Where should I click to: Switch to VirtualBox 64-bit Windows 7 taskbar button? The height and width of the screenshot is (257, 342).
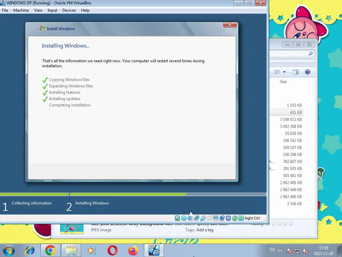(154, 250)
